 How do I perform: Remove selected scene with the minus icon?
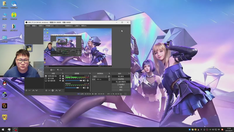[x=30, y=91]
